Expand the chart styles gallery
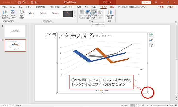The height and width of the screenshot is (107, 178). click(75, 17)
